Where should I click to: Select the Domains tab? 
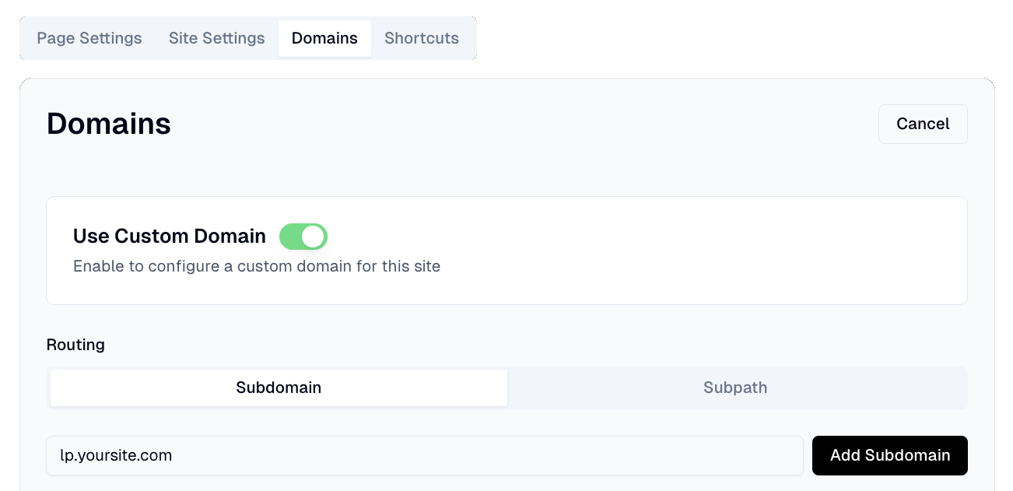[324, 37]
